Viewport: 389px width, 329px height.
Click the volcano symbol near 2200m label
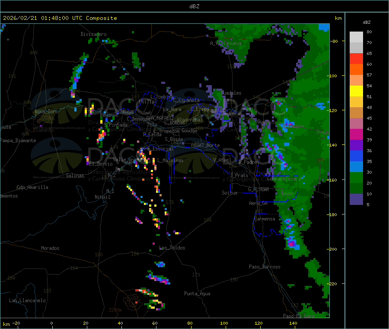tap(133, 301)
